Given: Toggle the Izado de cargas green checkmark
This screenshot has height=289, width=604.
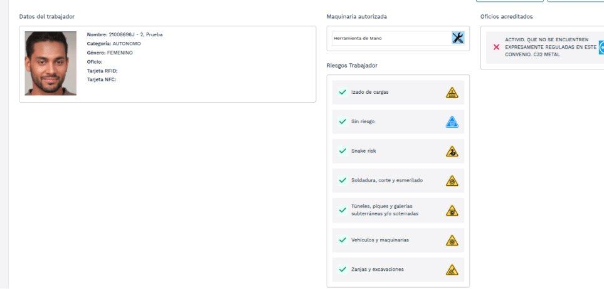Looking at the screenshot, I should [342, 92].
